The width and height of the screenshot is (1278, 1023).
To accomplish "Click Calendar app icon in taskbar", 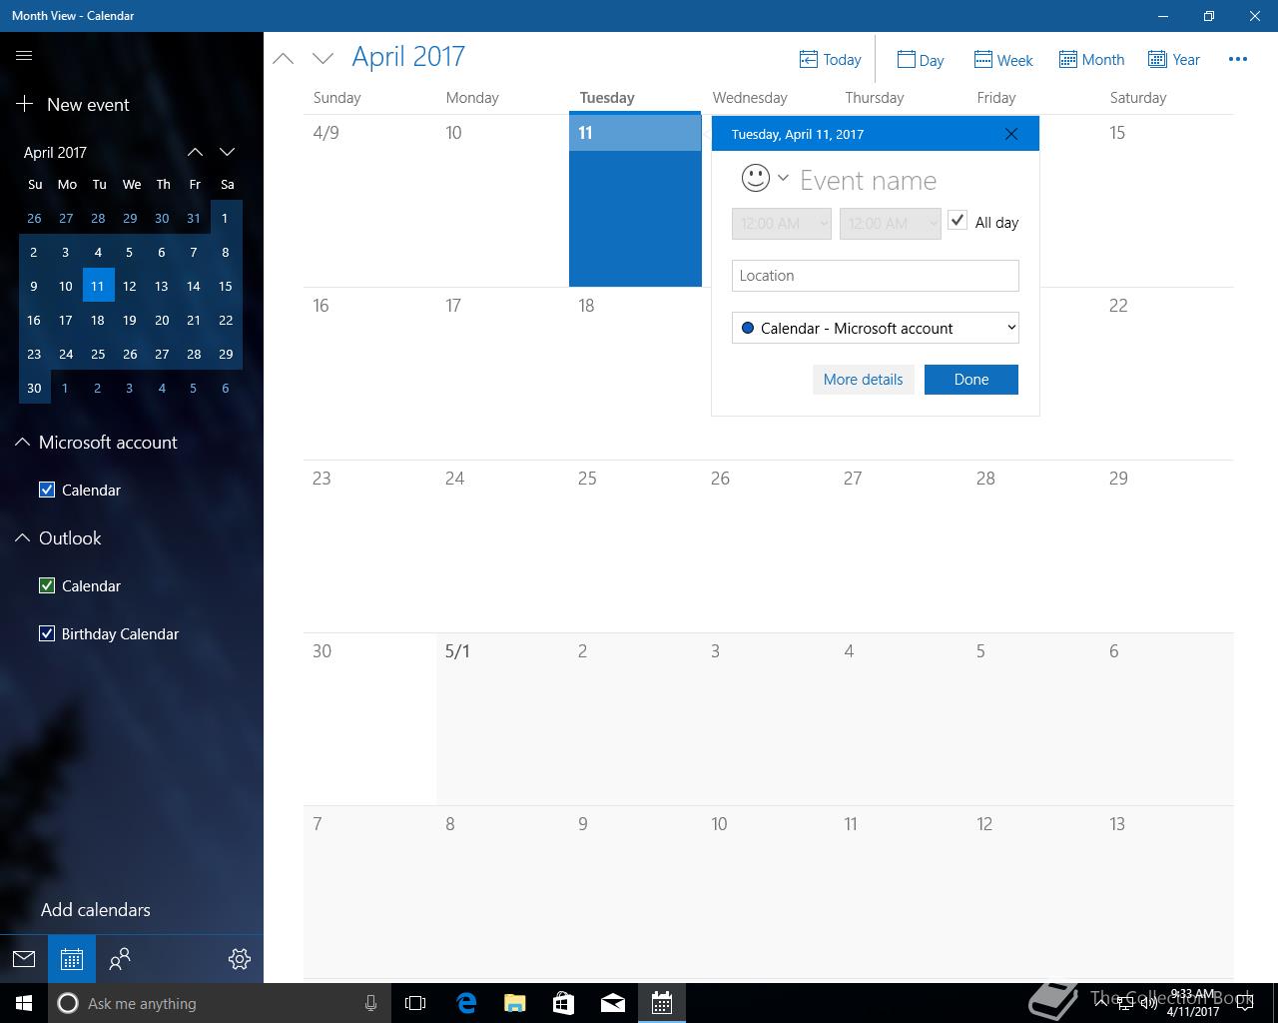I will pos(662,1003).
